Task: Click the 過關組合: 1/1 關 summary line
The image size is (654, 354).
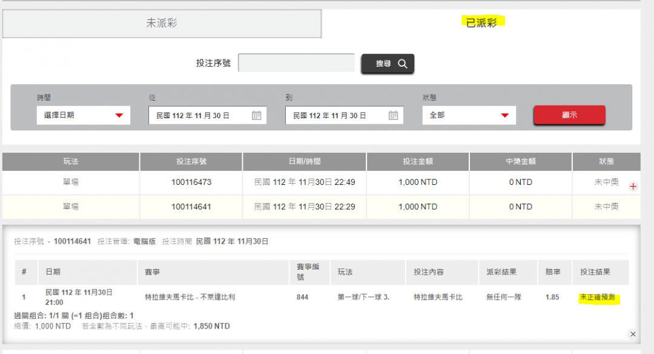Action: [x=74, y=316]
